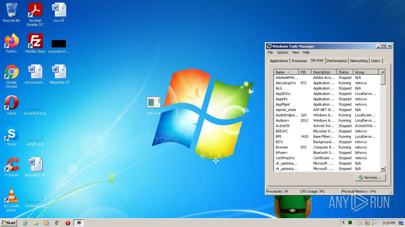Sort services by Group column header
This screenshot has height=227, width=405.
point(366,72)
